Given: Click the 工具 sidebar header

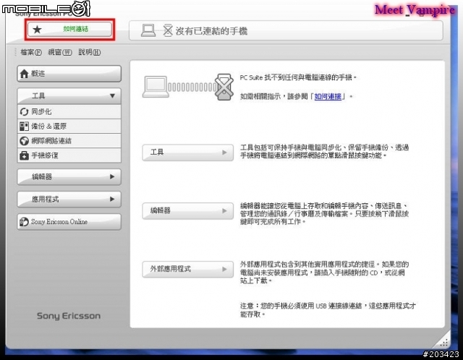Looking at the screenshot, I should 69,96.
